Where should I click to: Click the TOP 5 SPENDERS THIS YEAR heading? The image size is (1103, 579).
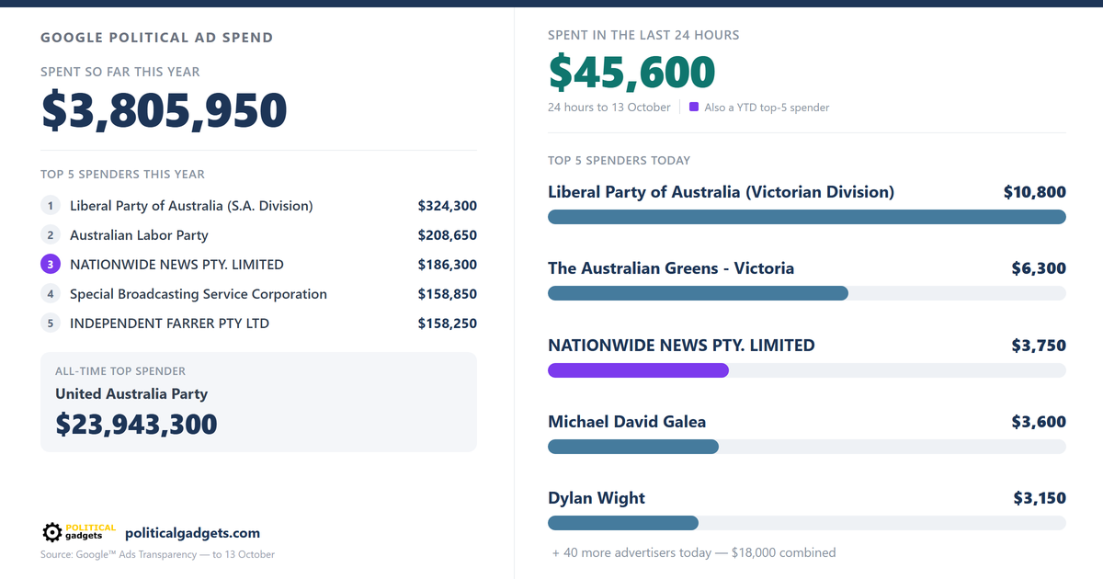pos(122,174)
